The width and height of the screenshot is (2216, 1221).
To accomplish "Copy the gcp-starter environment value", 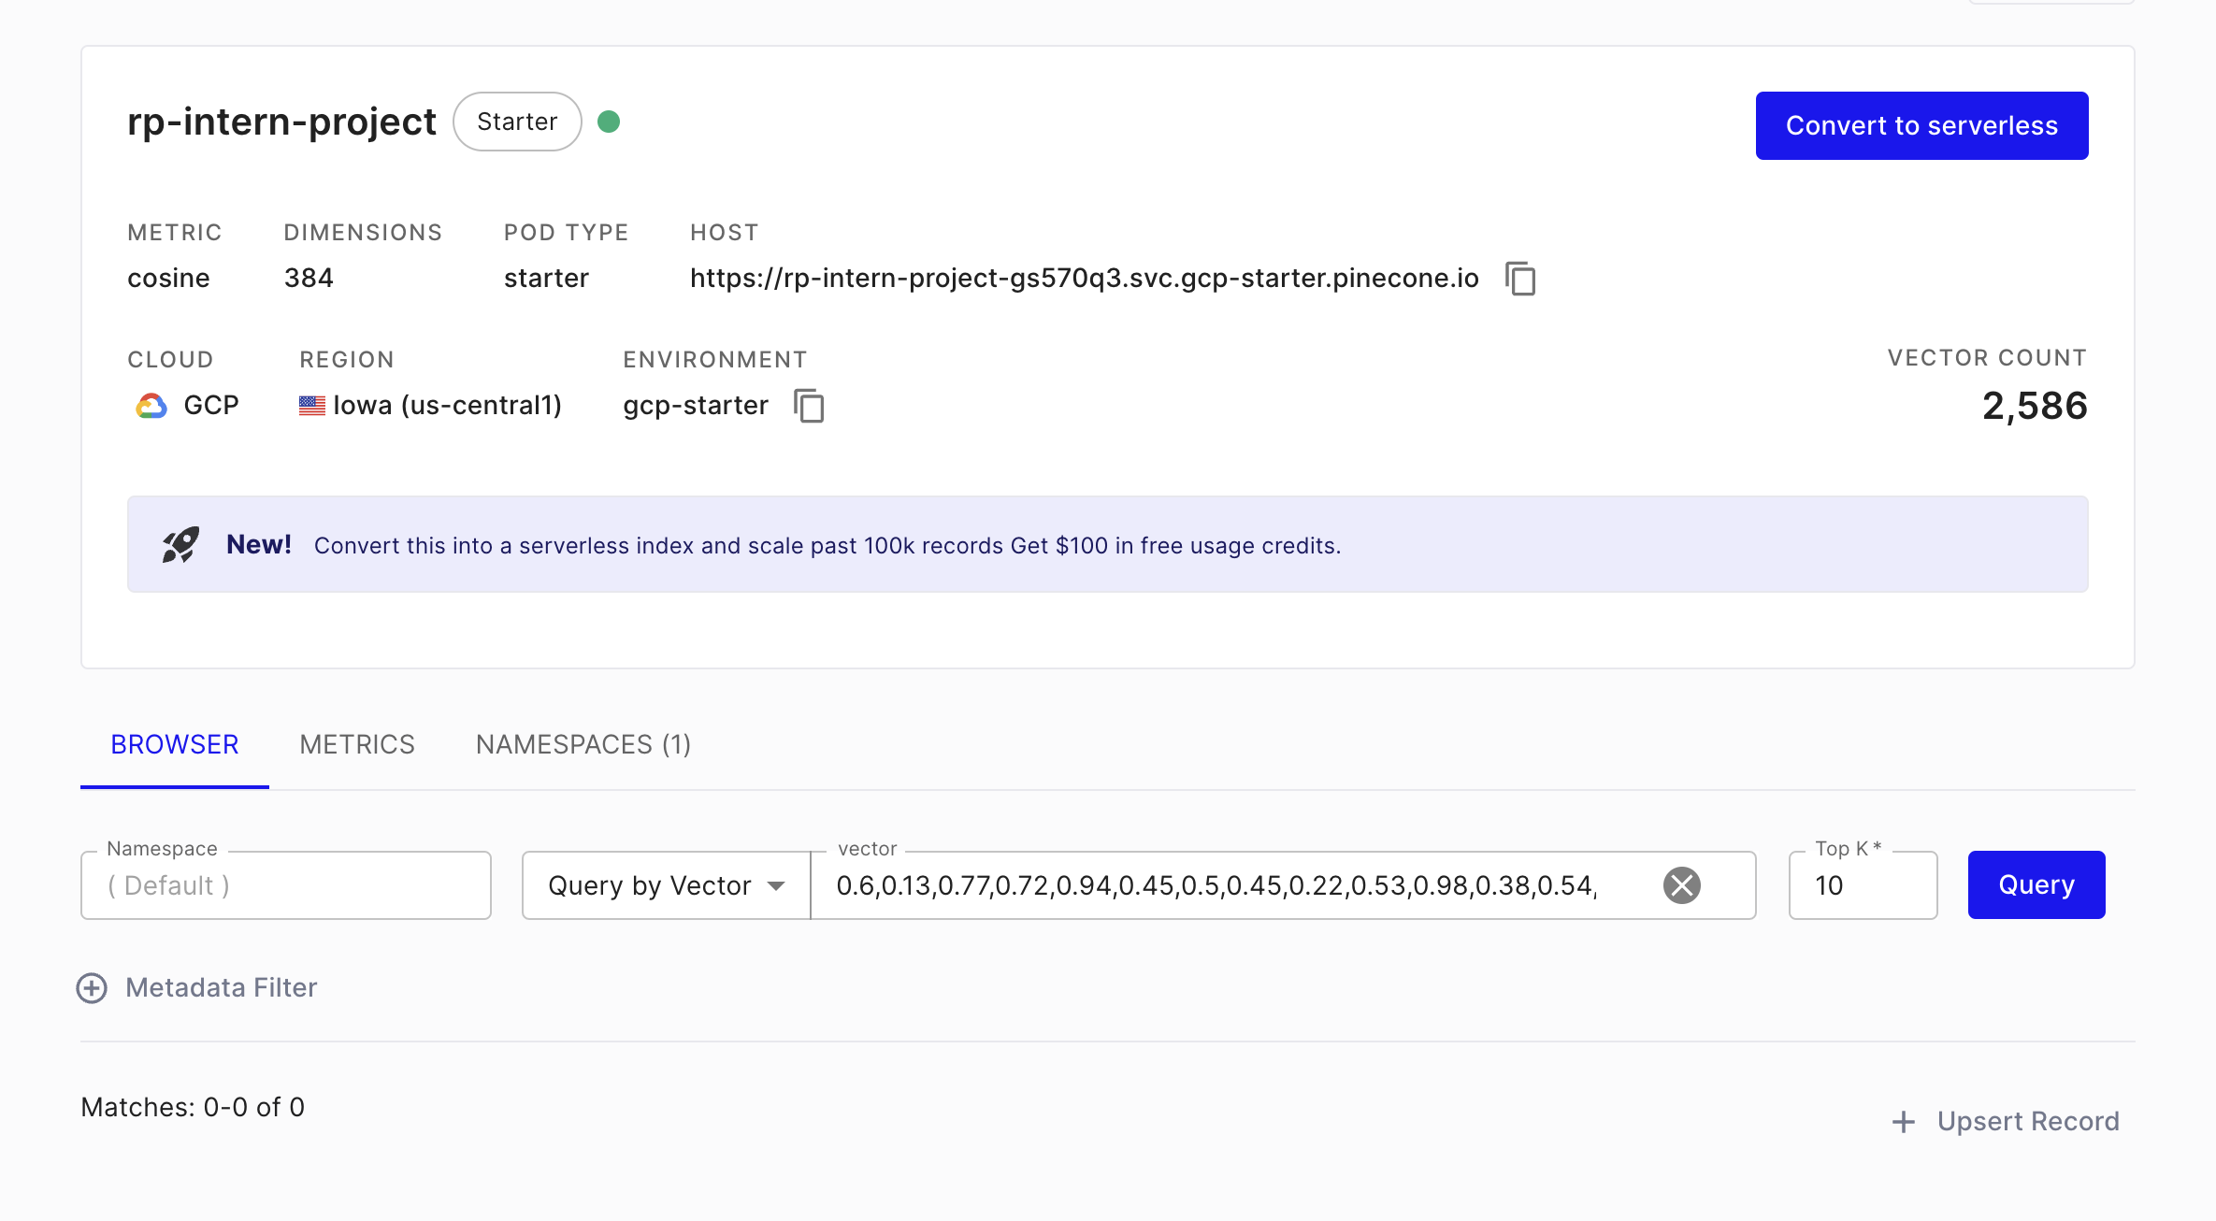I will (x=809, y=406).
